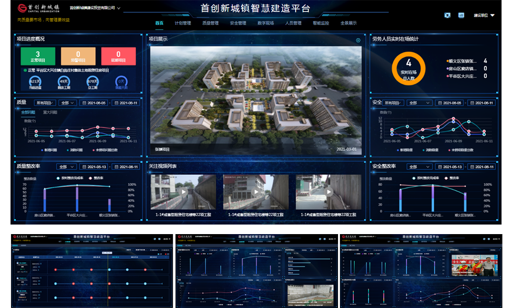This screenshot has height=308, width=513.
Task: Open 全部 dropdown in 质量整改率 panel
Action: click(x=66, y=167)
